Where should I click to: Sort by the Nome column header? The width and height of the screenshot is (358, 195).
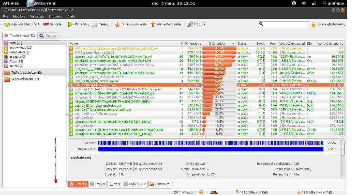click(x=120, y=43)
